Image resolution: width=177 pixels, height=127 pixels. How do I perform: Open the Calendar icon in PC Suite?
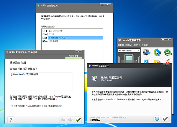coord(168,61)
